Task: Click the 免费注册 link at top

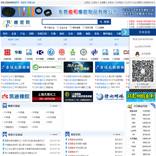Action: 31,3
